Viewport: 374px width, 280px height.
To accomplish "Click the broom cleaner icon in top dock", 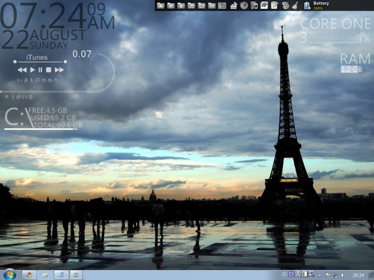I will point(295,5).
